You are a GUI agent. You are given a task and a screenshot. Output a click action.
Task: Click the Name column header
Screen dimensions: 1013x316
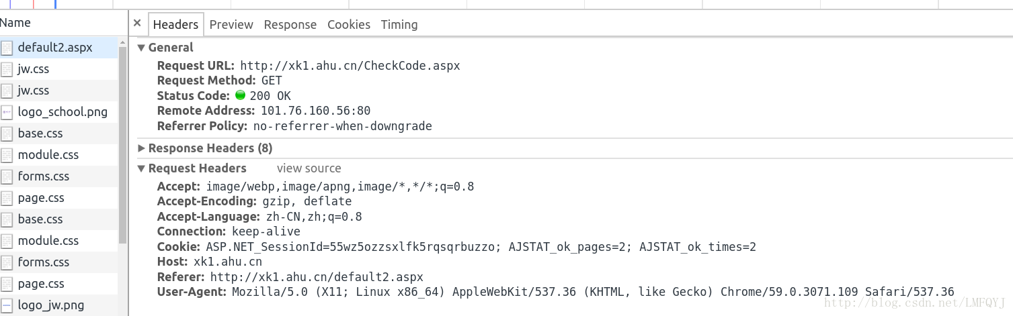tap(15, 23)
